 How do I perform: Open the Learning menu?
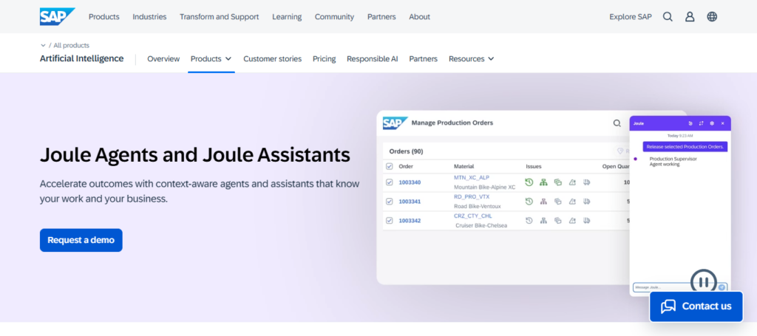pyautogui.click(x=287, y=17)
